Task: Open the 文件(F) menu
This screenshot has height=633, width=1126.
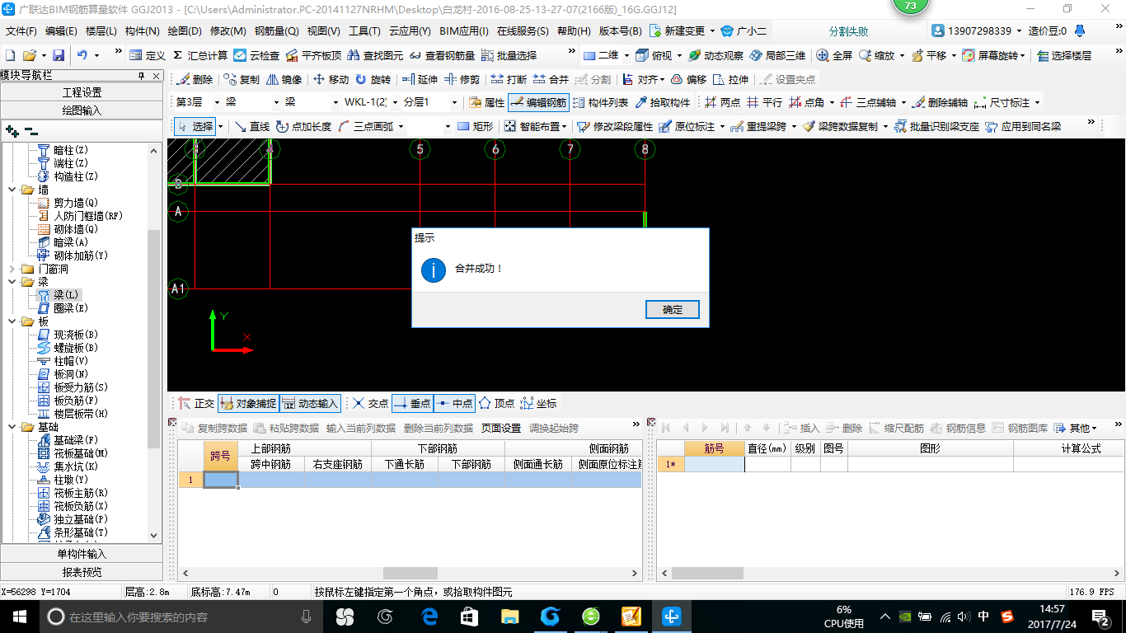Action: pos(21,30)
